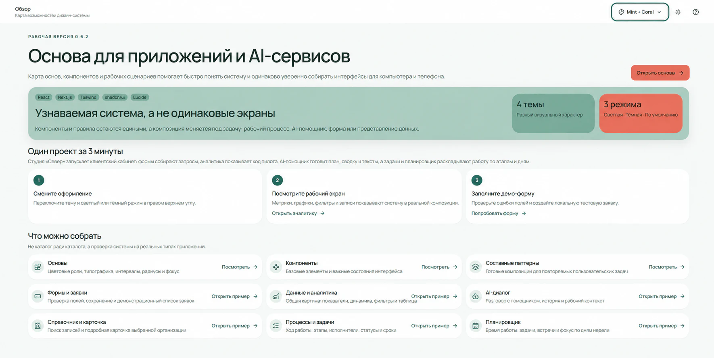Click the React tag chip
This screenshot has width=714, height=358.
tap(44, 97)
